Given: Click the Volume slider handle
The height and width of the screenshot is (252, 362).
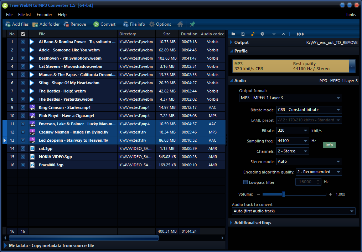Looking at the screenshot, I should (x=284, y=194).
